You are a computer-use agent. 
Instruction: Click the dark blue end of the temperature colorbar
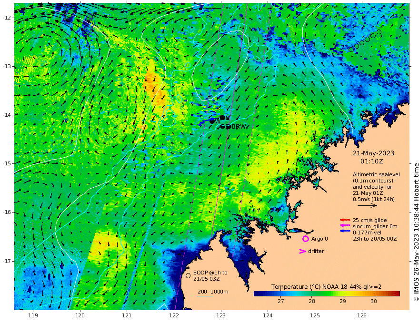(x=258, y=294)
